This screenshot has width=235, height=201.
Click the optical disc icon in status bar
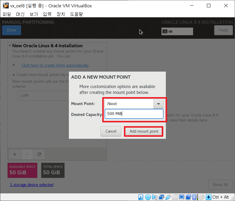(x=148, y=197)
